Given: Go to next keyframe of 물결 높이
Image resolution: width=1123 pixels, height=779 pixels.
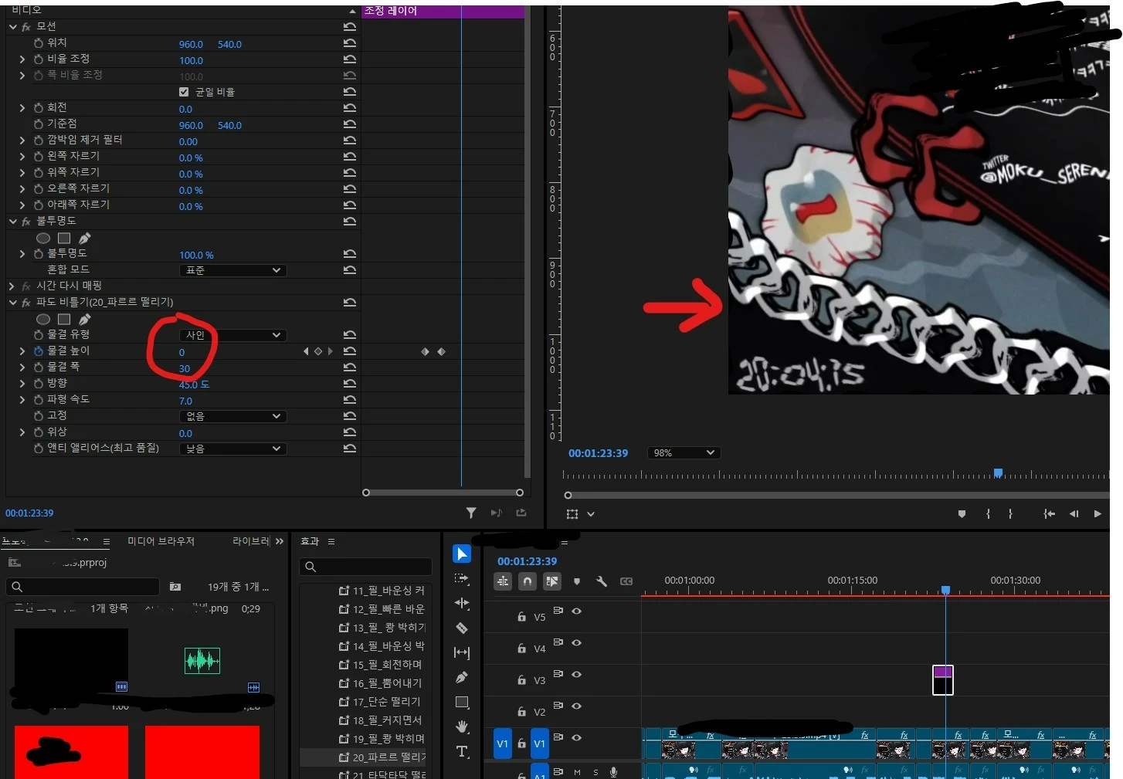Looking at the screenshot, I should click(x=331, y=351).
